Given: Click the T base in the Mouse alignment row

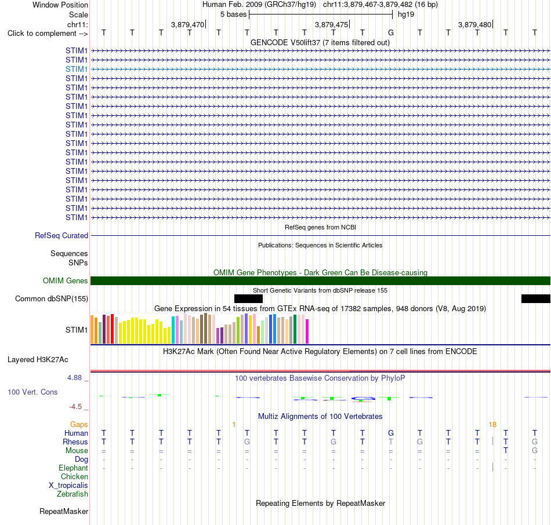Looking at the screenshot, I should coord(506,451).
